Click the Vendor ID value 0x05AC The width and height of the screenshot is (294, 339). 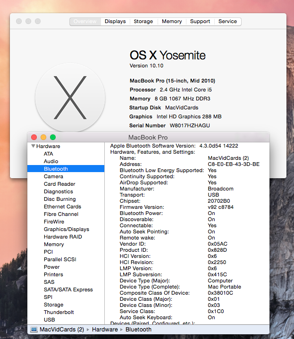(x=218, y=244)
